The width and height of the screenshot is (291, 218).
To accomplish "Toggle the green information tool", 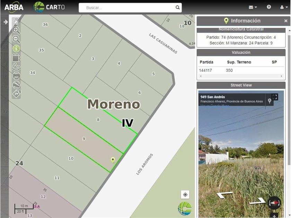I will click(16, 48).
